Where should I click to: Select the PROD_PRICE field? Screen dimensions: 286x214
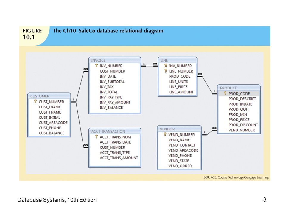239,120
